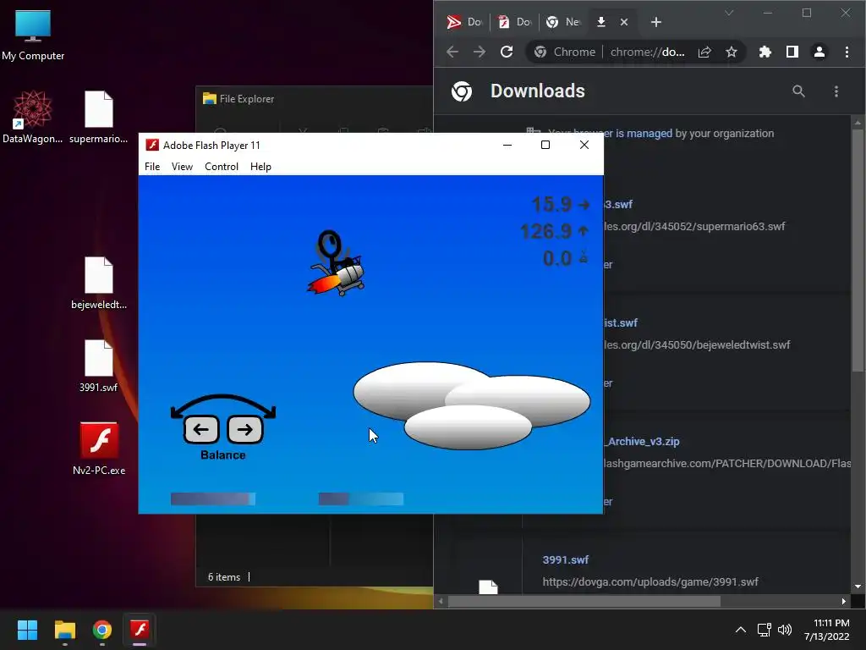
Task: Click the stickman in the rocket shopping cart
Action: coord(336,264)
